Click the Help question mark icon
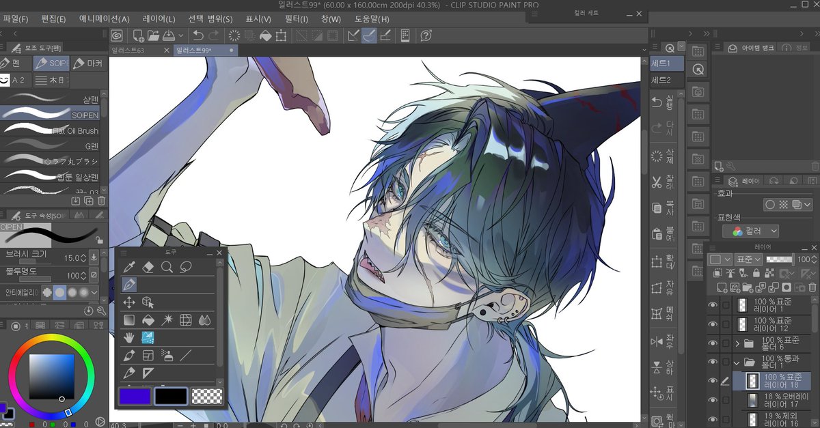 [426, 35]
